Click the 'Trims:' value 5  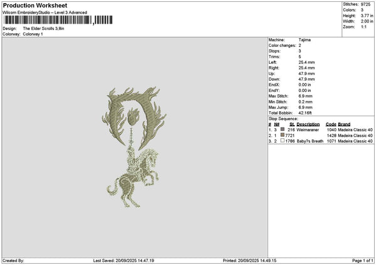(300, 57)
